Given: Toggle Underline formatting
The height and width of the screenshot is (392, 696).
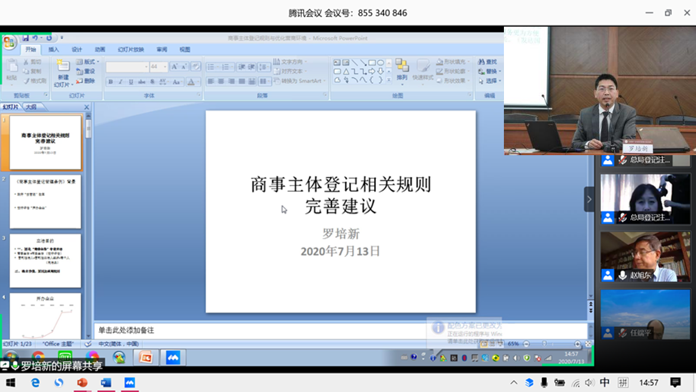Looking at the screenshot, I should [131, 82].
